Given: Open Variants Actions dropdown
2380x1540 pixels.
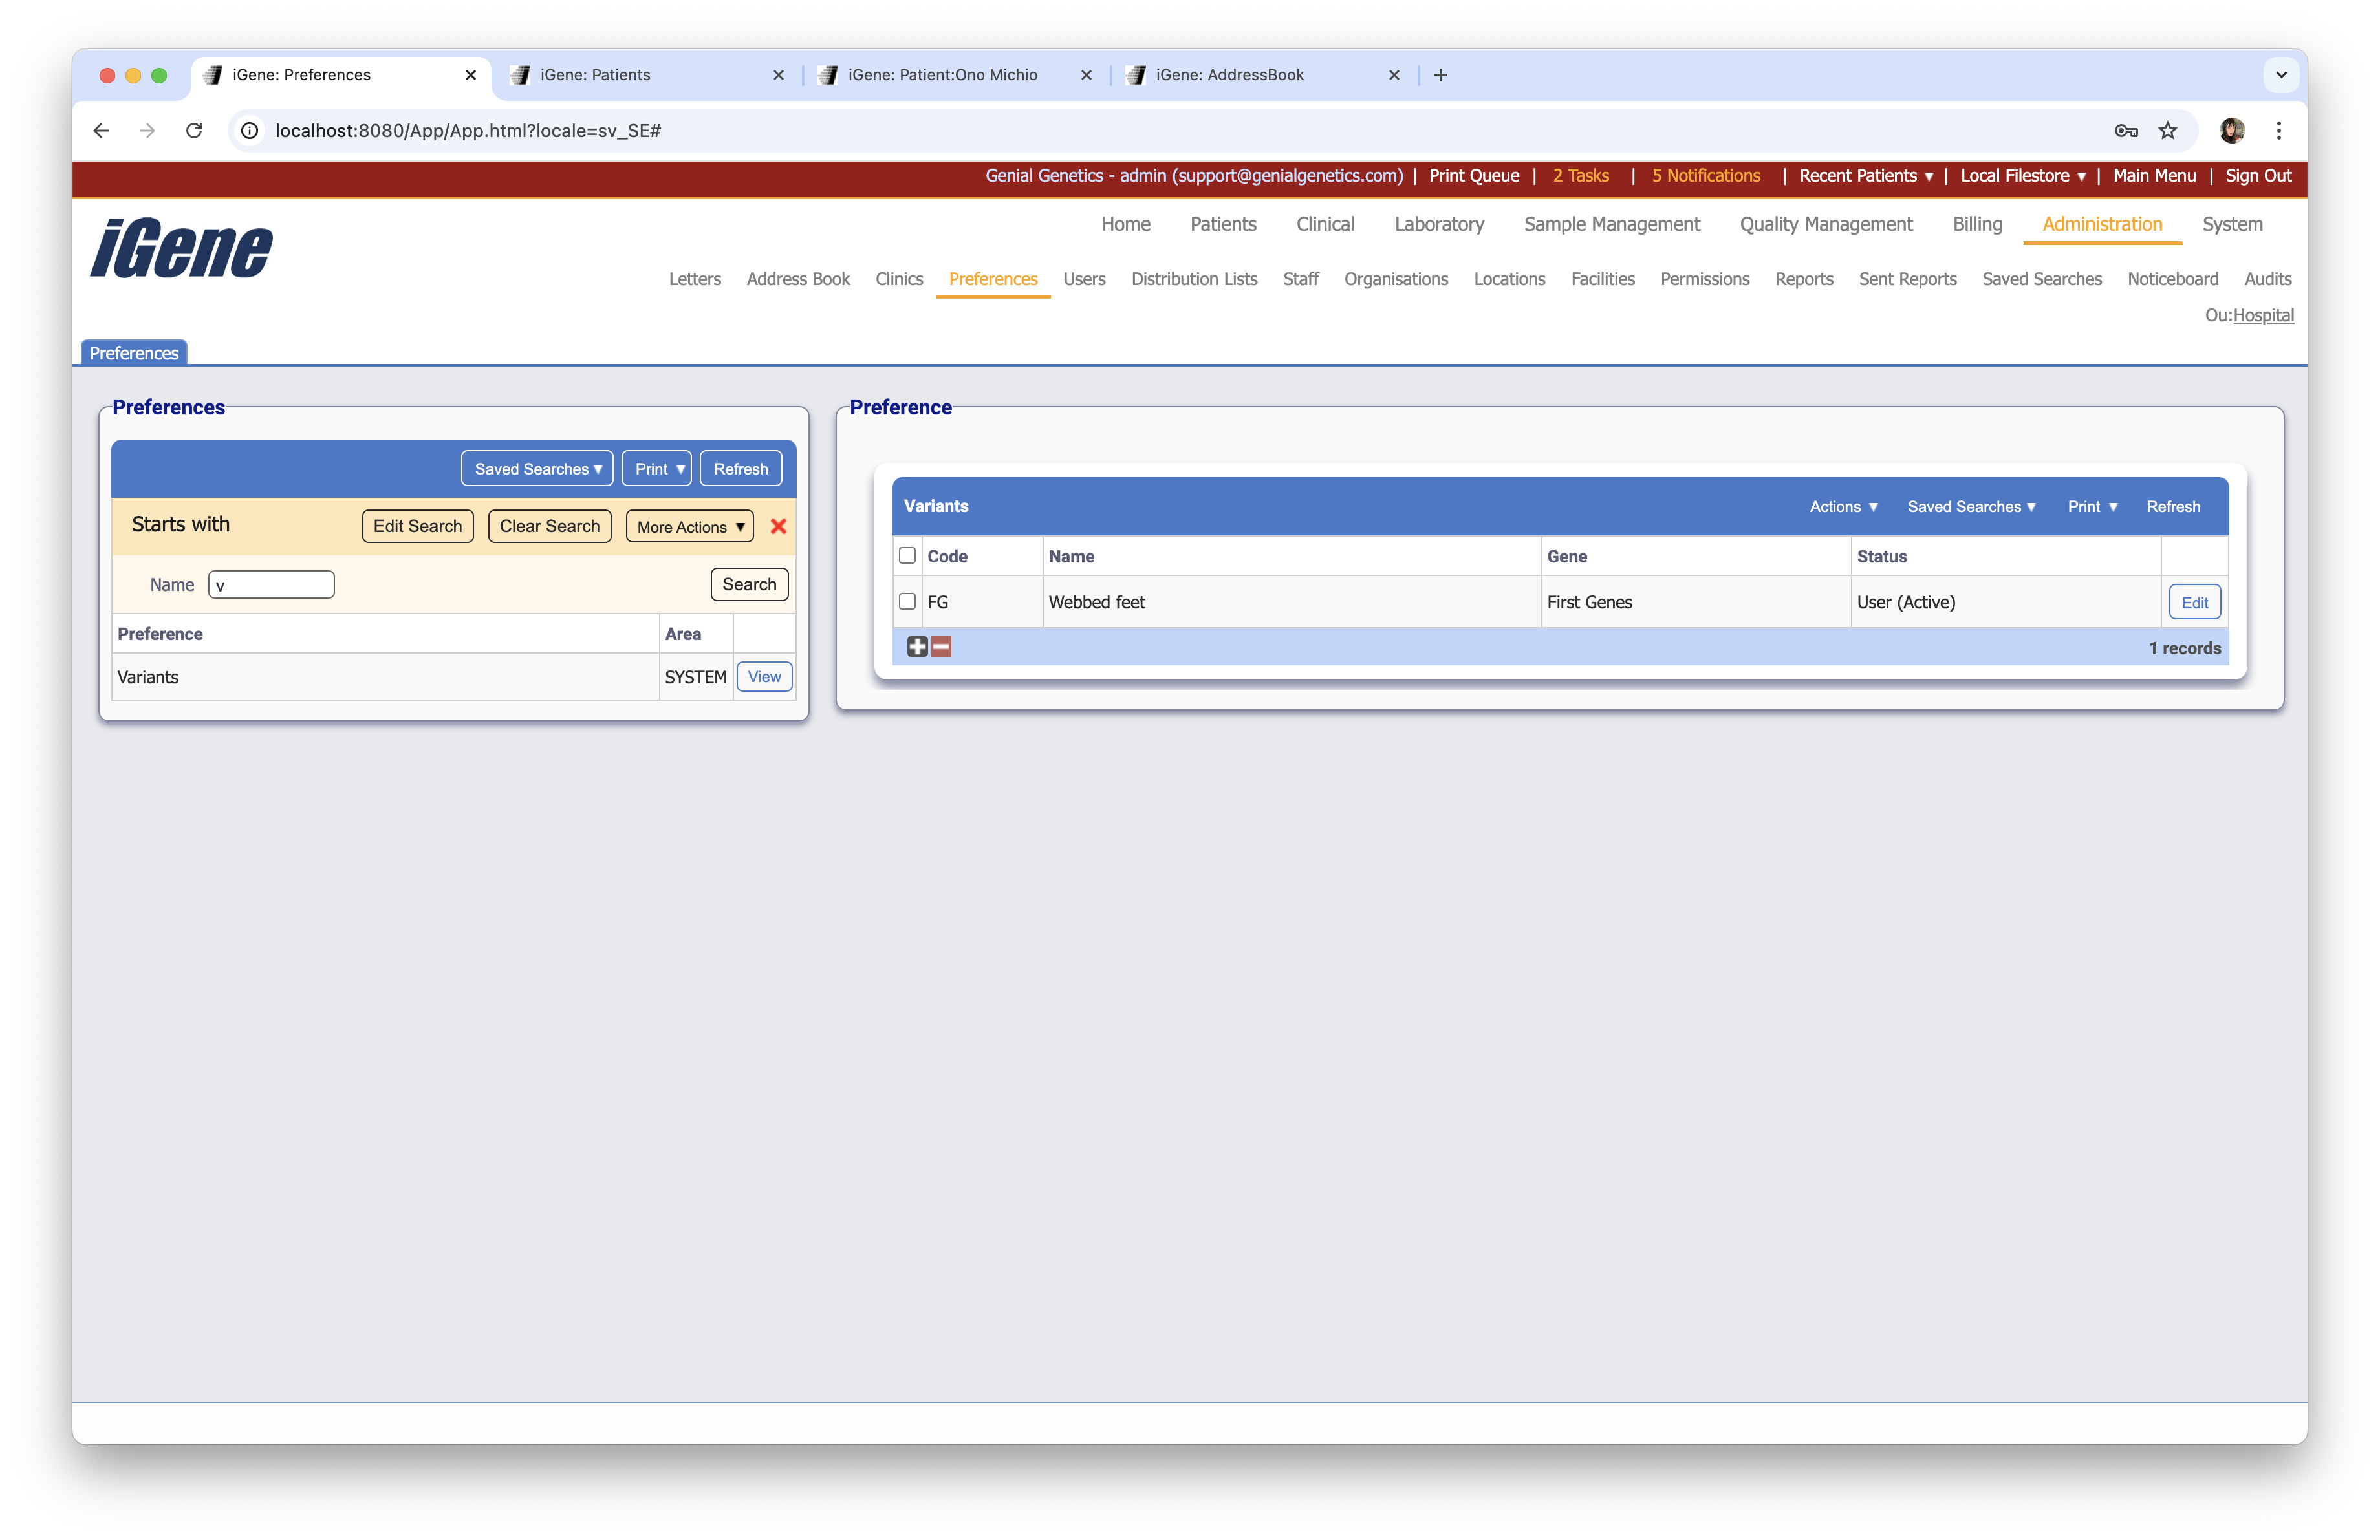Looking at the screenshot, I should point(1843,507).
